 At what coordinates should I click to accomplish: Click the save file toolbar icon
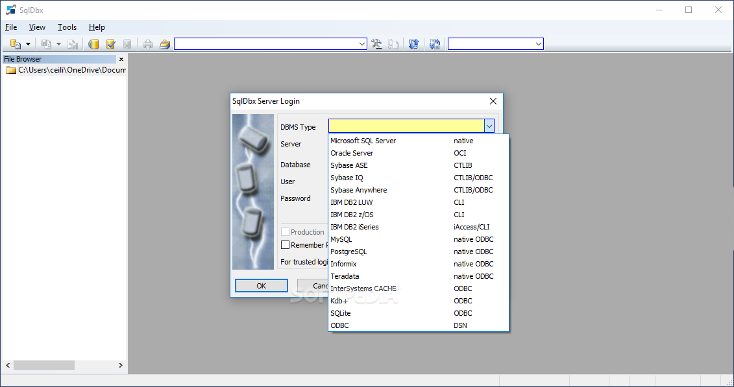[x=46, y=44]
